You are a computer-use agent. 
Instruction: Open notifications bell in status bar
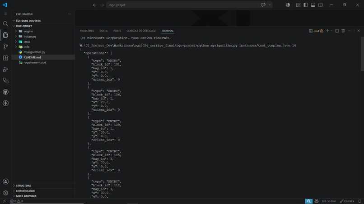point(359,201)
